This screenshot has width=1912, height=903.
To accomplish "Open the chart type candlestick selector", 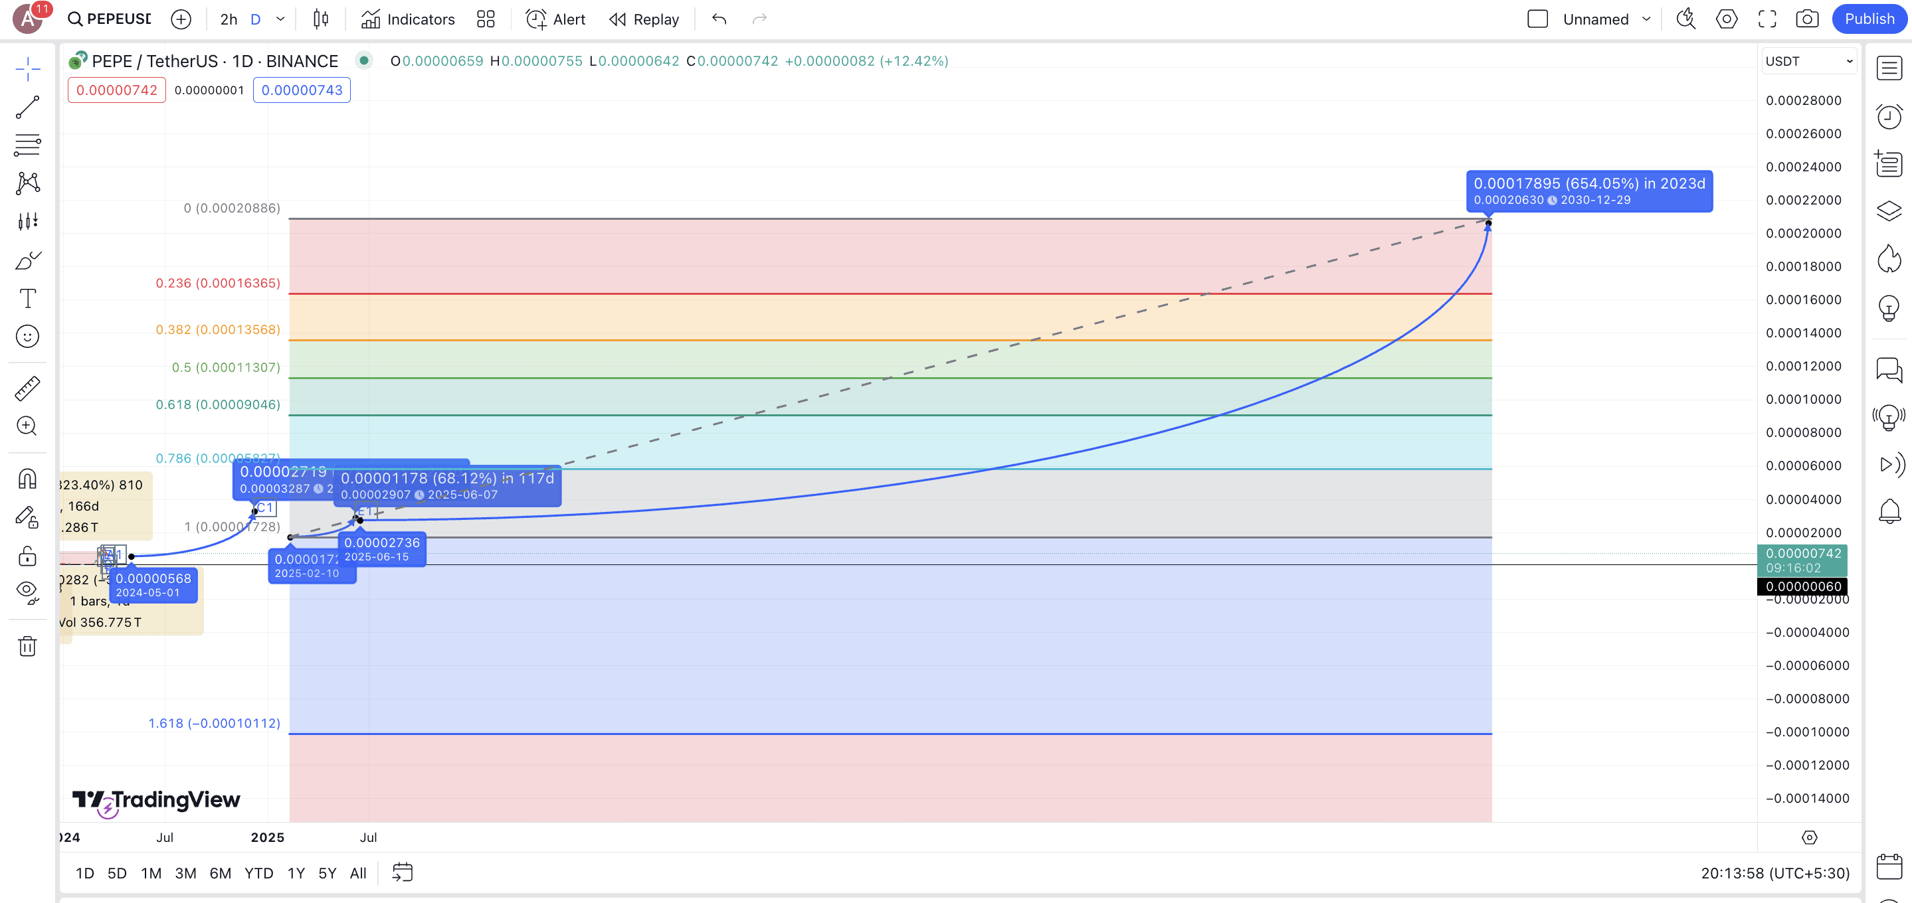I will pos(321,19).
